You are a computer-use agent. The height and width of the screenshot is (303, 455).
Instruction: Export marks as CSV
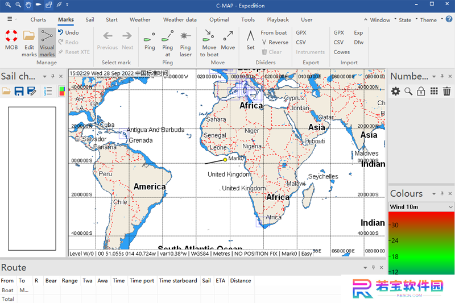pyautogui.click(x=301, y=42)
